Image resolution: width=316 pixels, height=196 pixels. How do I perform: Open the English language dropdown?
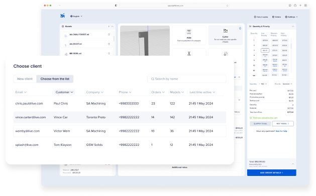pyautogui.click(x=76, y=16)
